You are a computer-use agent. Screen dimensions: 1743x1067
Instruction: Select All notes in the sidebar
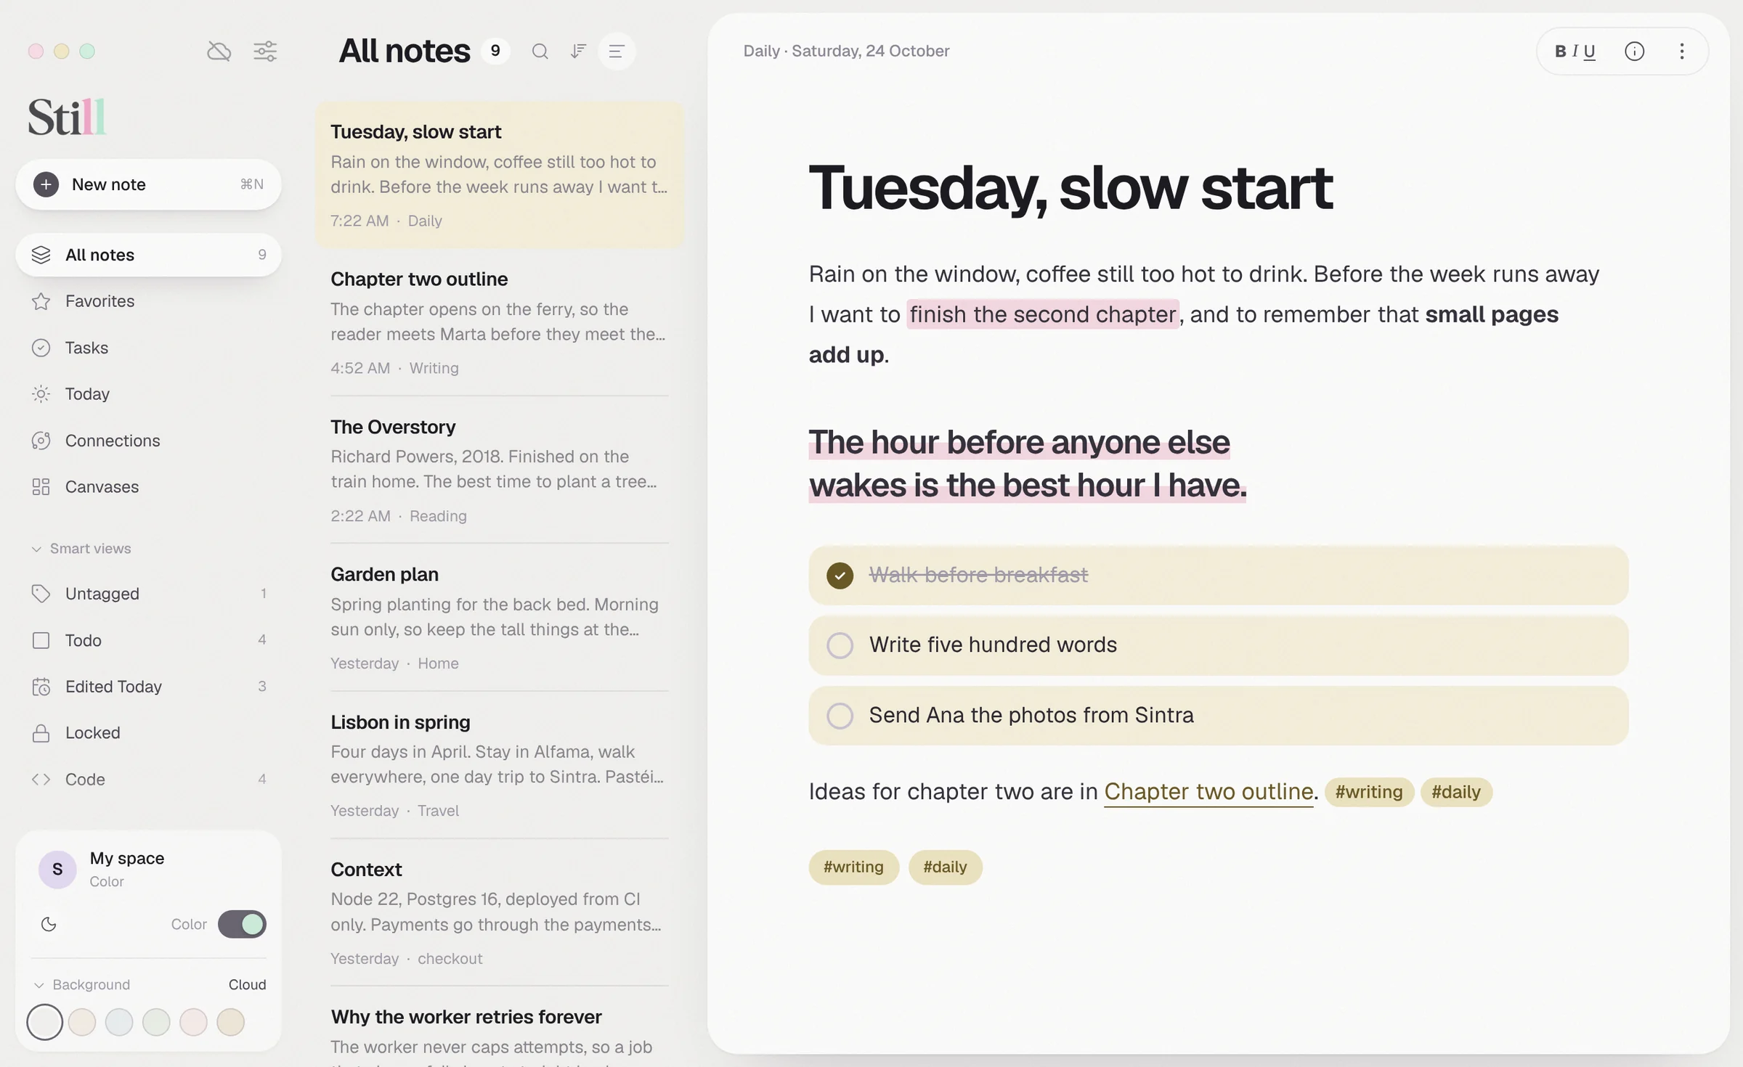click(148, 255)
